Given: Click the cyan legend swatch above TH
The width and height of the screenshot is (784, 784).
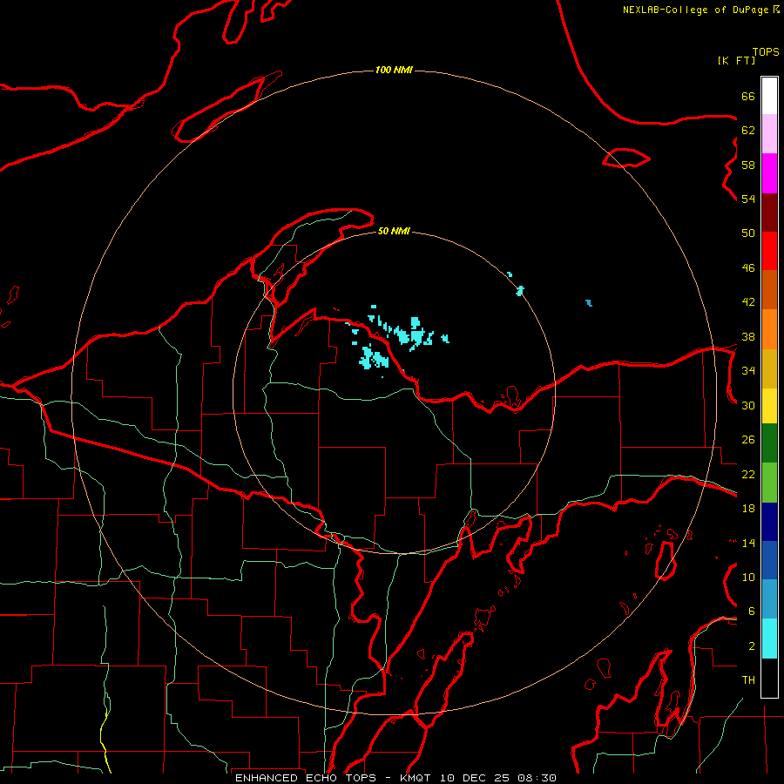Looking at the screenshot, I should coord(769,639).
